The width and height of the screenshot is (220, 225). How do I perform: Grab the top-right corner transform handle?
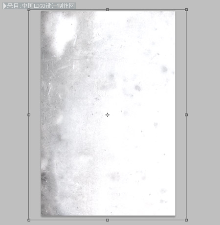(186, 10)
